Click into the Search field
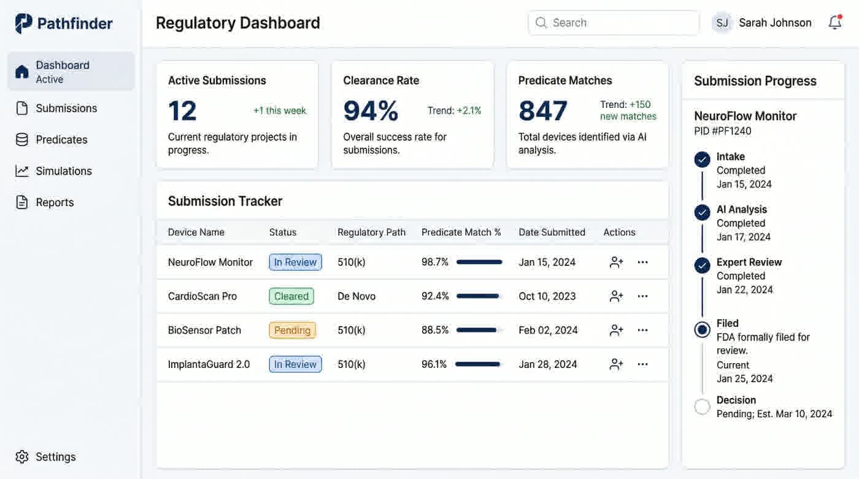The height and width of the screenshot is (479, 859). coord(614,21)
